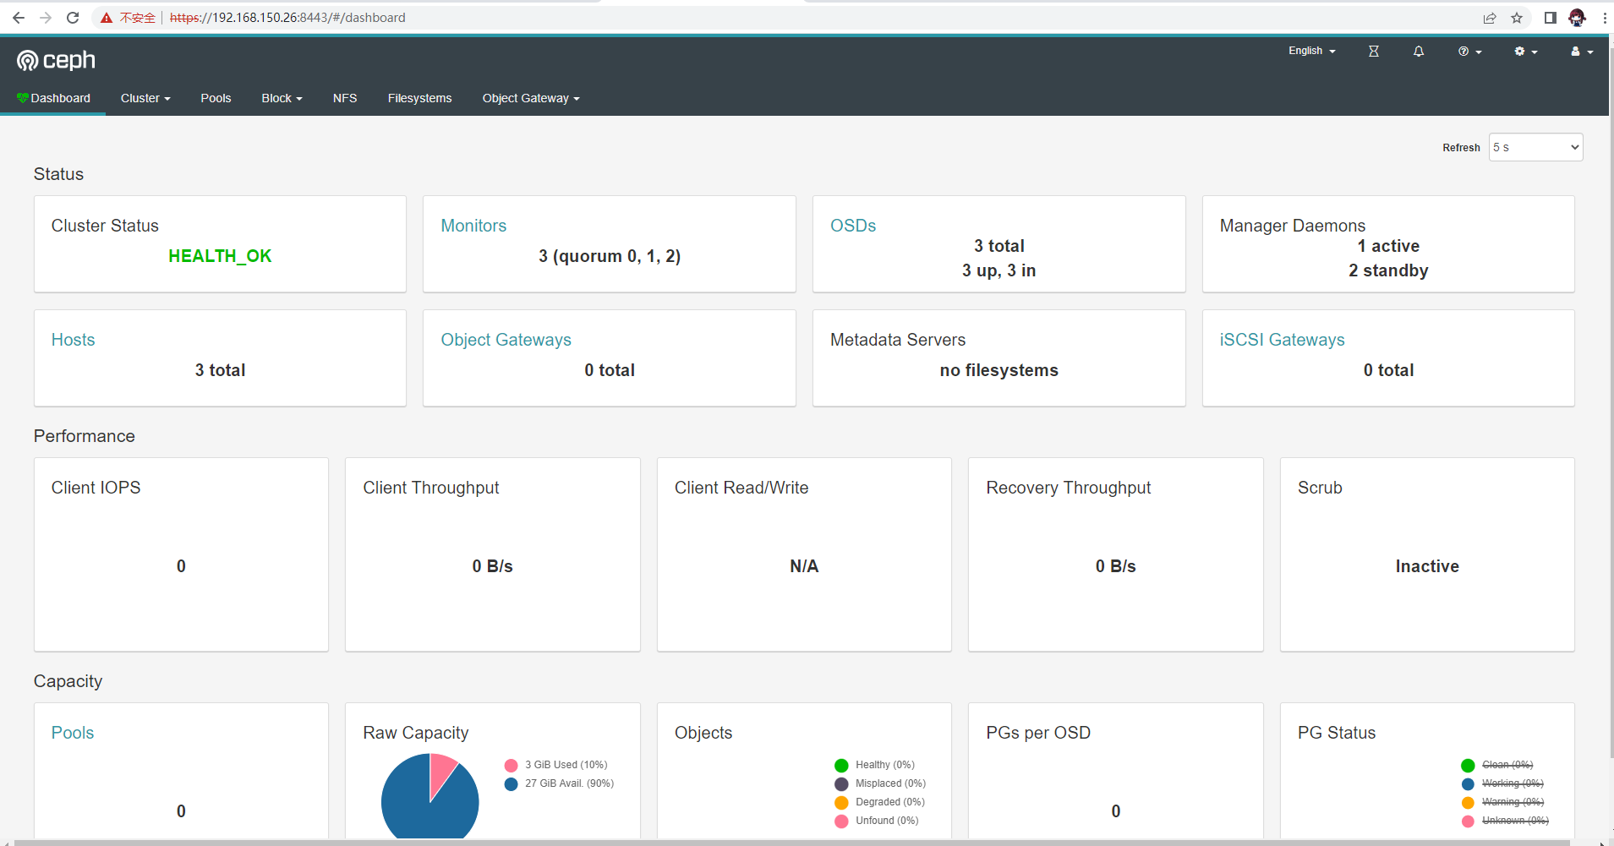Click the 'no filesystems' text

pos(998,370)
